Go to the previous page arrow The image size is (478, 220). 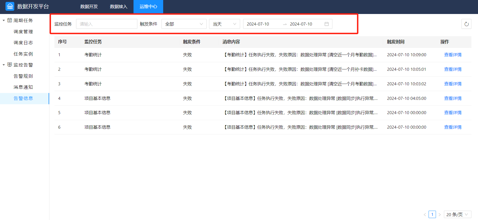[425, 215]
